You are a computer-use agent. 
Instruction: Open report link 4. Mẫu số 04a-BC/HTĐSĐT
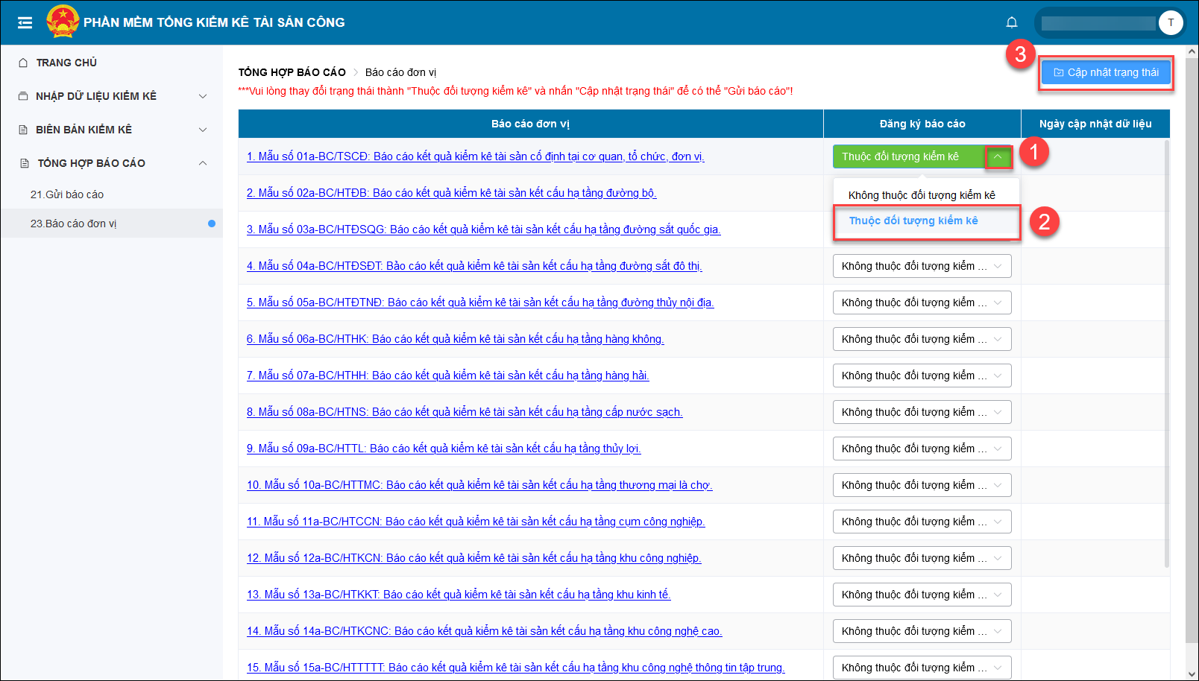pos(474,266)
